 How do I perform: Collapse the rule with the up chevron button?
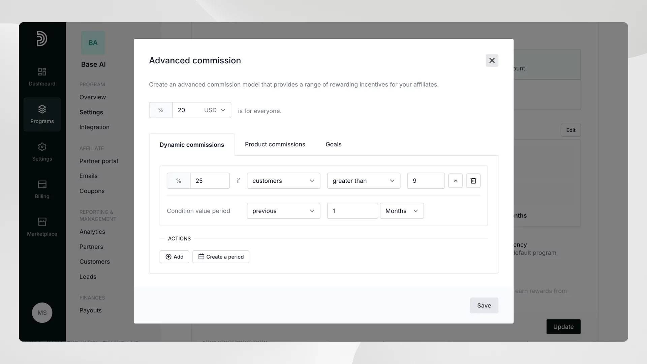(x=455, y=181)
